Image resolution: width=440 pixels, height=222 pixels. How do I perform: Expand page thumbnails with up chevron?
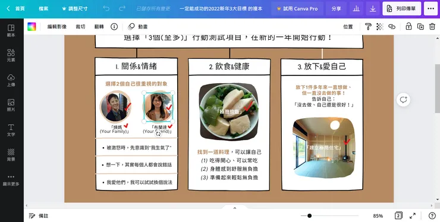click(235, 208)
